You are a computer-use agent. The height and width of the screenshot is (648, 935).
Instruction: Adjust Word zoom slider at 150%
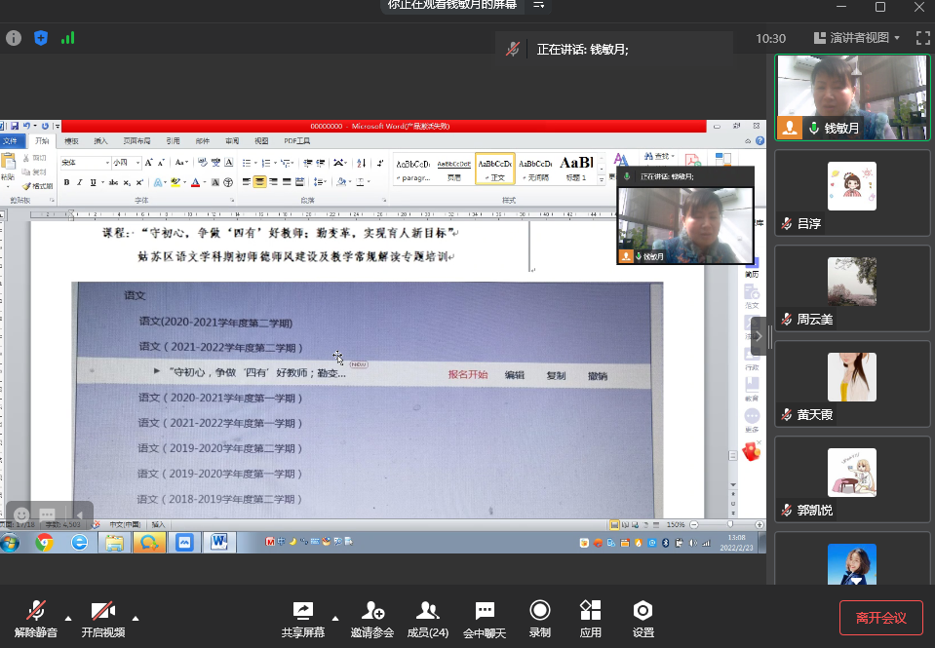pyautogui.click(x=730, y=524)
